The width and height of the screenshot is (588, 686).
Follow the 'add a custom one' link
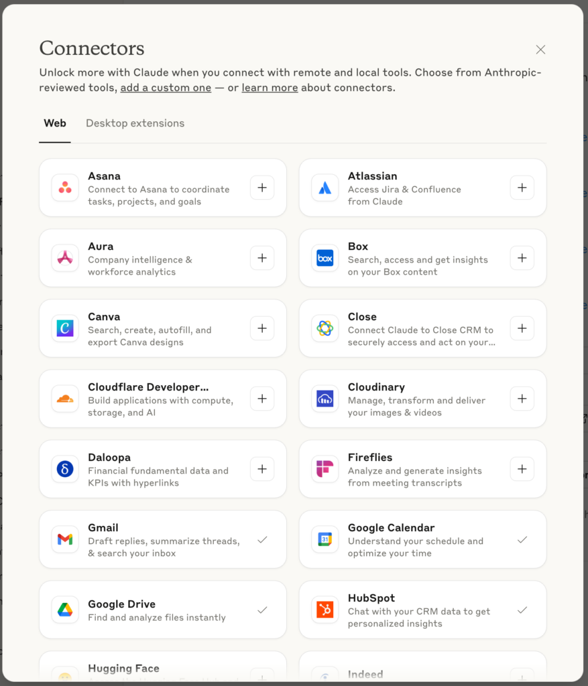166,88
